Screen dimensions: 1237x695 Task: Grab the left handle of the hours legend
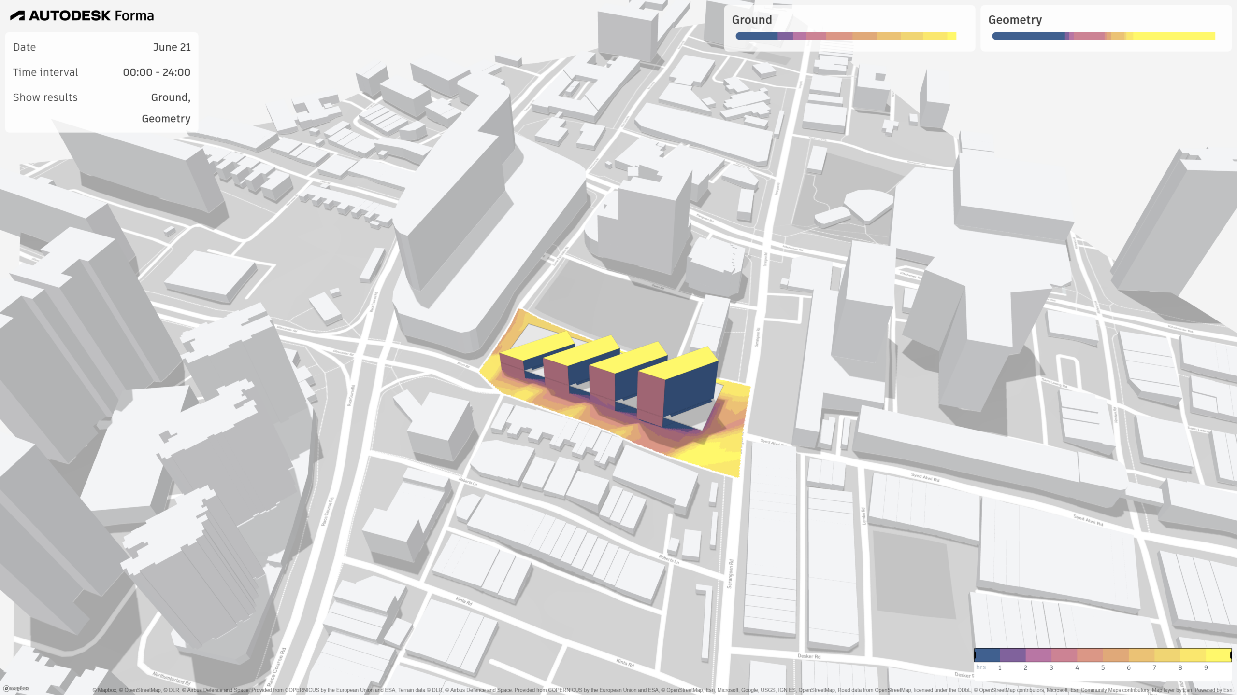[975, 655]
